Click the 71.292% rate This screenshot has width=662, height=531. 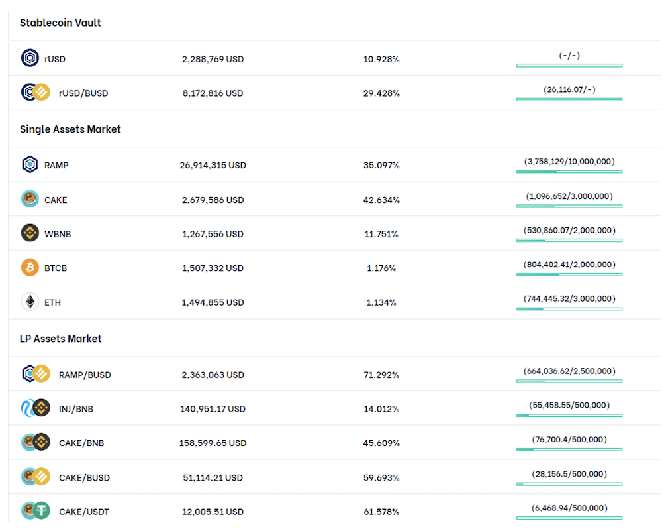(x=381, y=375)
